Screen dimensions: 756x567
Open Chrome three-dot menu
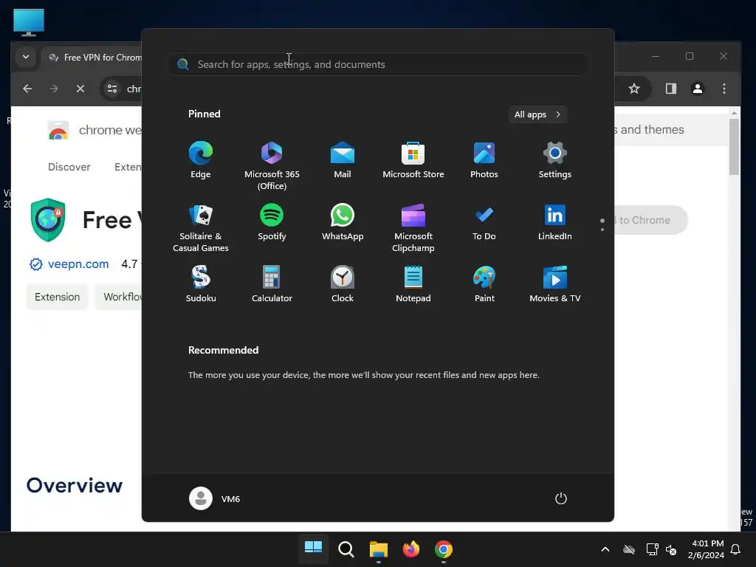724,89
